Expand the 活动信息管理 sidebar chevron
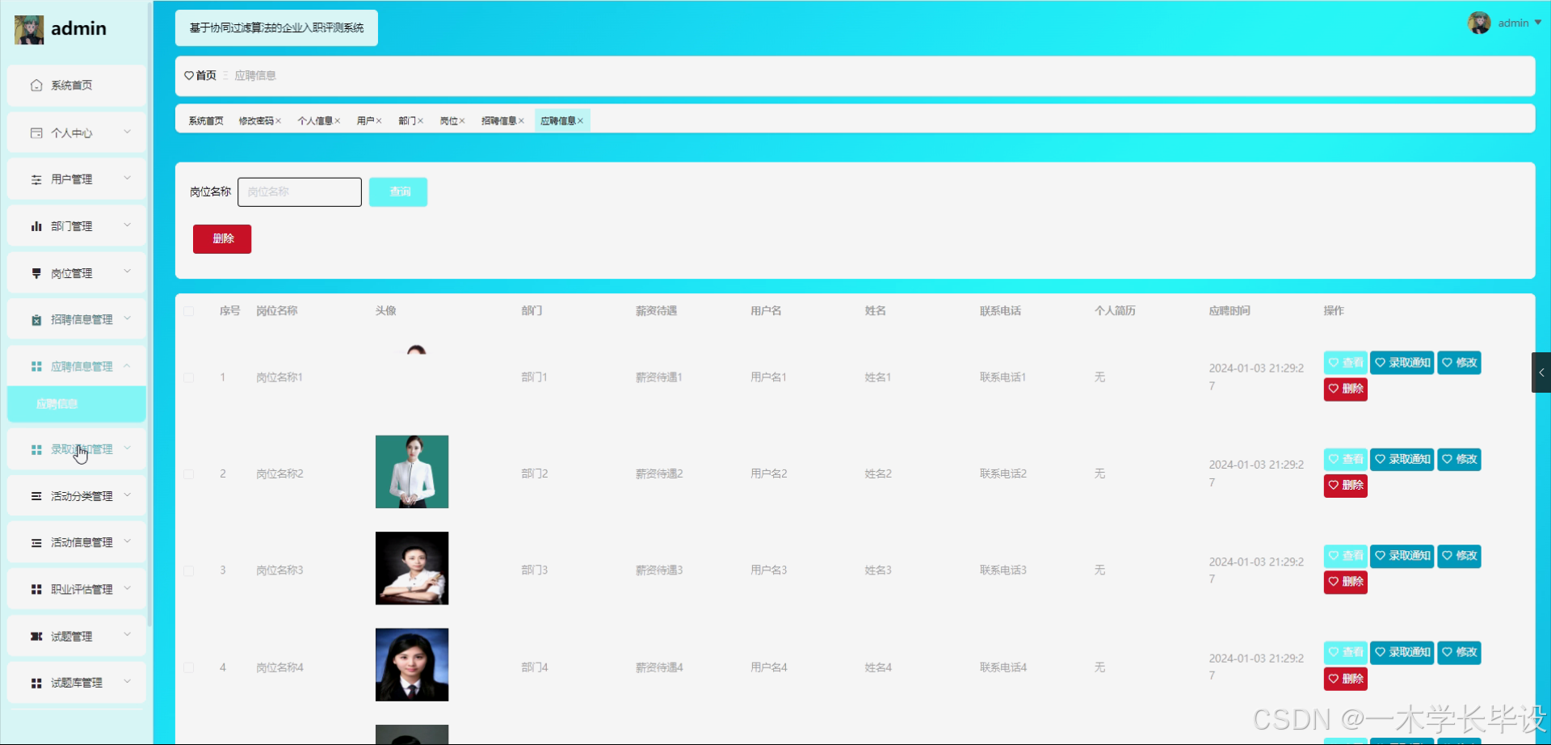The image size is (1551, 745). pos(127,542)
